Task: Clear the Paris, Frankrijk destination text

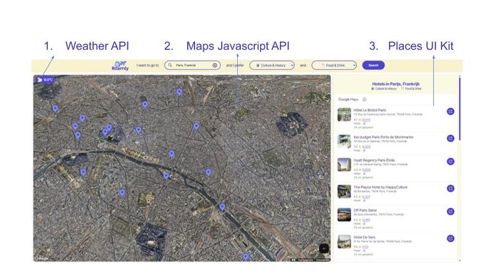Action: 215,65
